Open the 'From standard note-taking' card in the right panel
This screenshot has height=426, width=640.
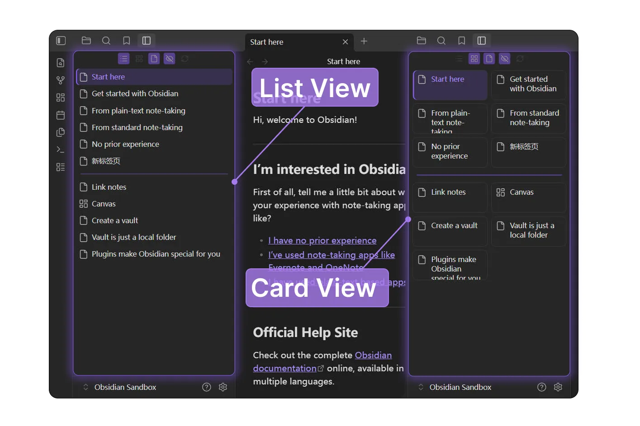coord(529,119)
